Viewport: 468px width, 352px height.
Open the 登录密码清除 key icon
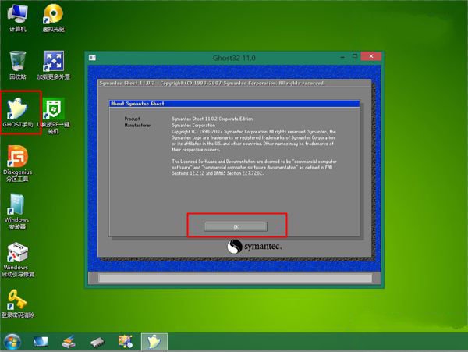pyautogui.click(x=18, y=304)
